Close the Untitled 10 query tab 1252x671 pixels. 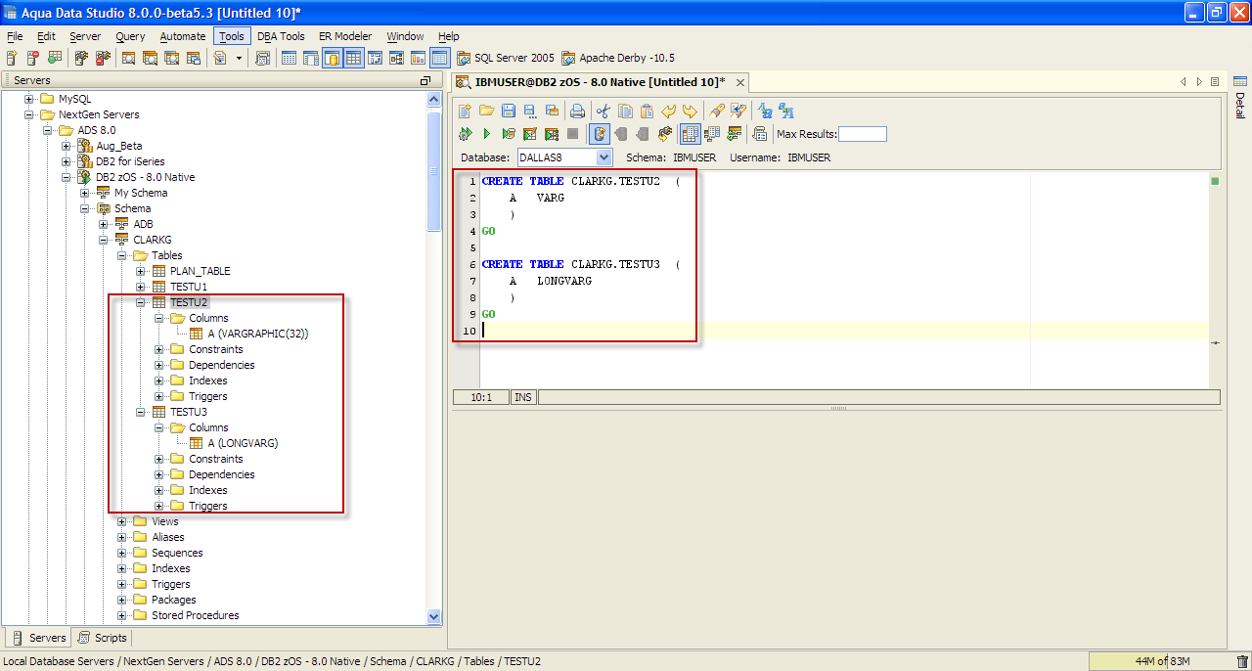point(740,83)
